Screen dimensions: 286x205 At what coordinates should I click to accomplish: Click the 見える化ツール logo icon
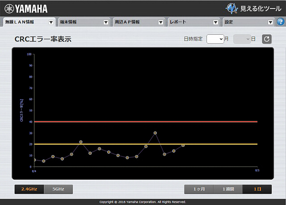pos(232,8)
